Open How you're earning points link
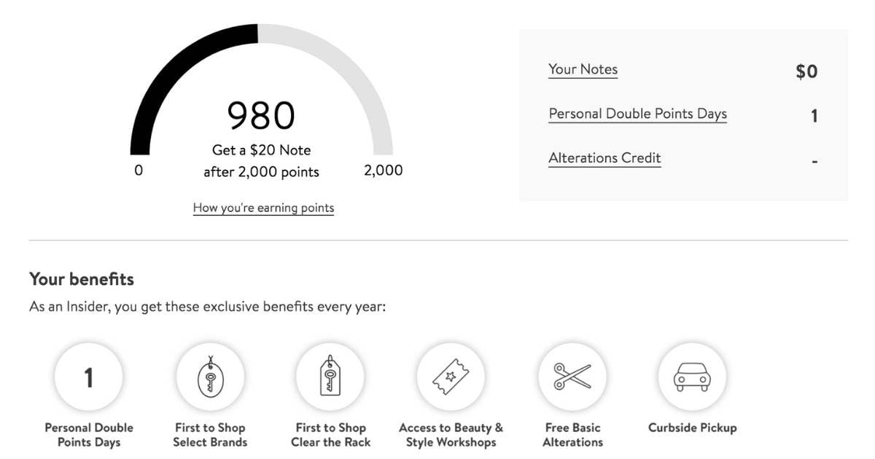The height and width of the screenshot is (459, 875). click(263, 208)
